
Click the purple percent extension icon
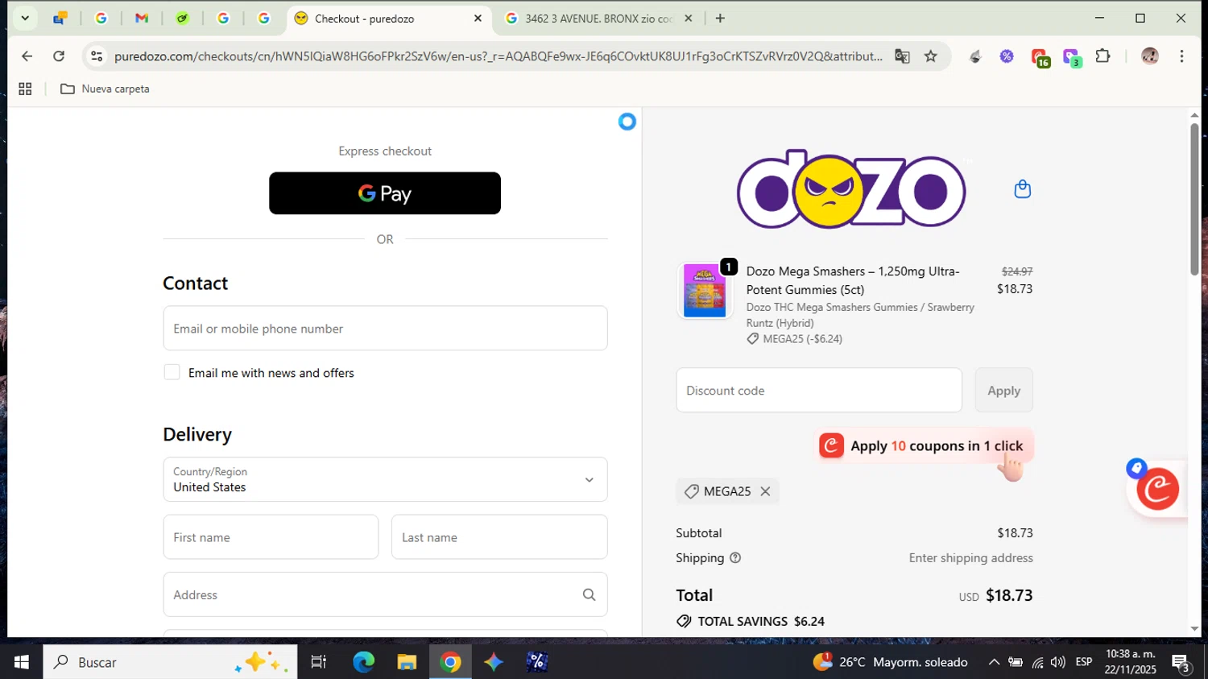[x=1007, y=56]
